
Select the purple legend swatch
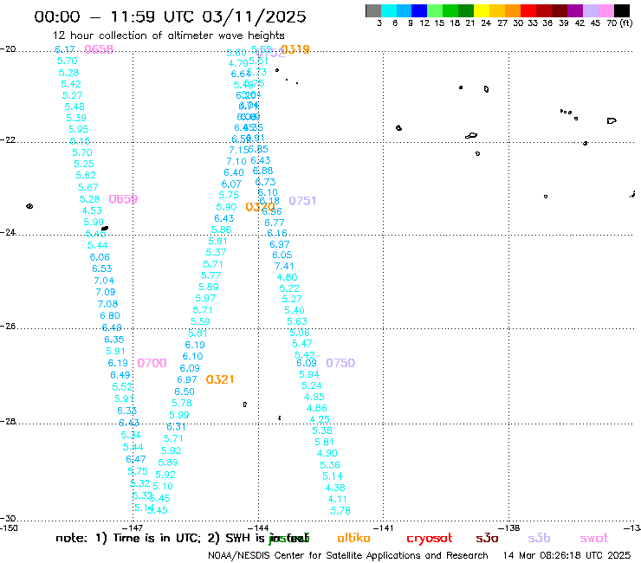[574, 10]
